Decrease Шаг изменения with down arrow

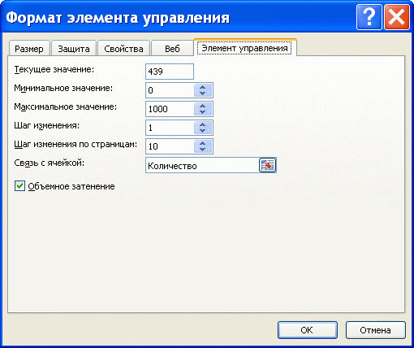pyautogui.click(x=203, y=131)
